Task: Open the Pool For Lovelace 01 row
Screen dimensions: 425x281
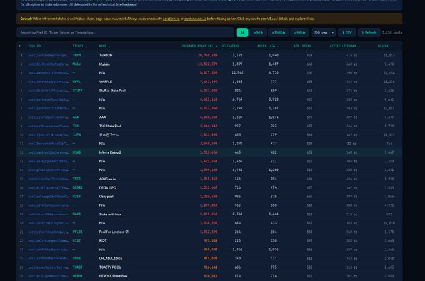Action: click(x=209, y=232)
